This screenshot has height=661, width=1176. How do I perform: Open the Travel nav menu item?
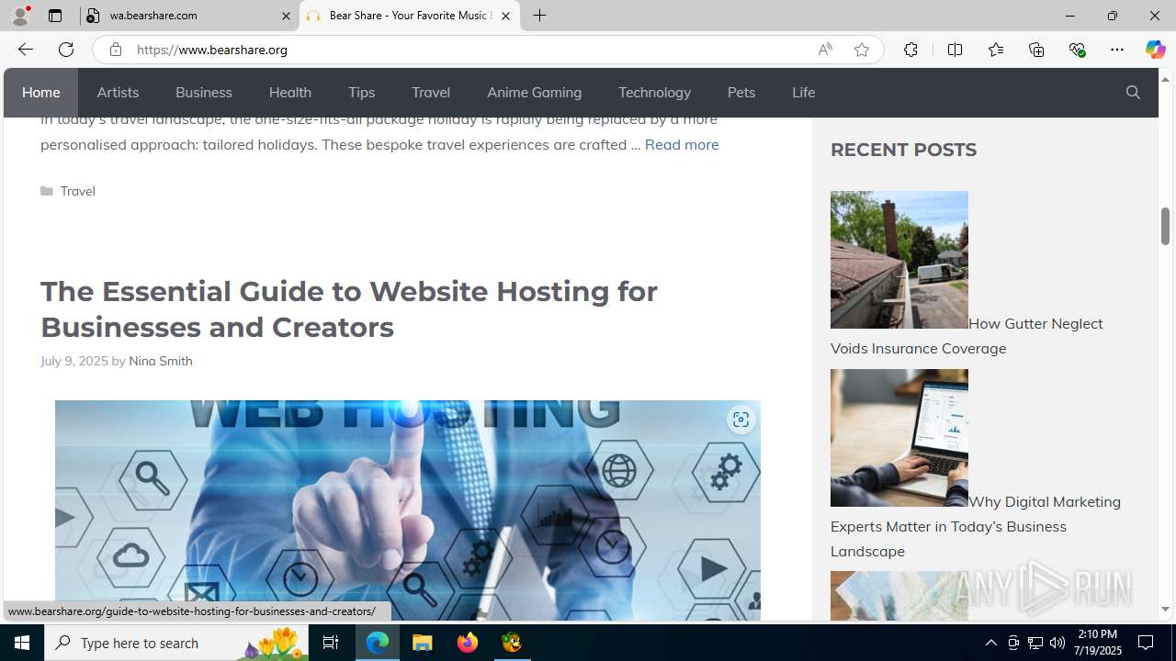(x=431, y=93)
